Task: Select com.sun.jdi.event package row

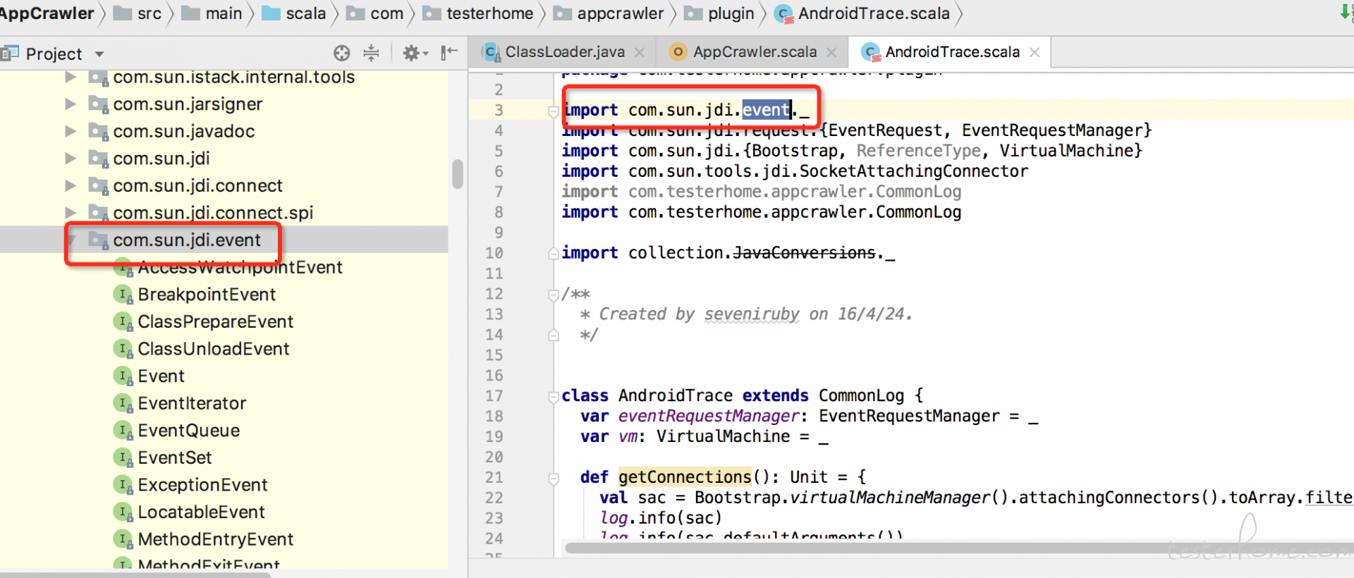Action: pos(224,240)
